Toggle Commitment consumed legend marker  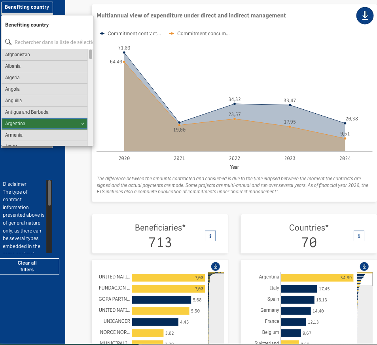point(172,34)
